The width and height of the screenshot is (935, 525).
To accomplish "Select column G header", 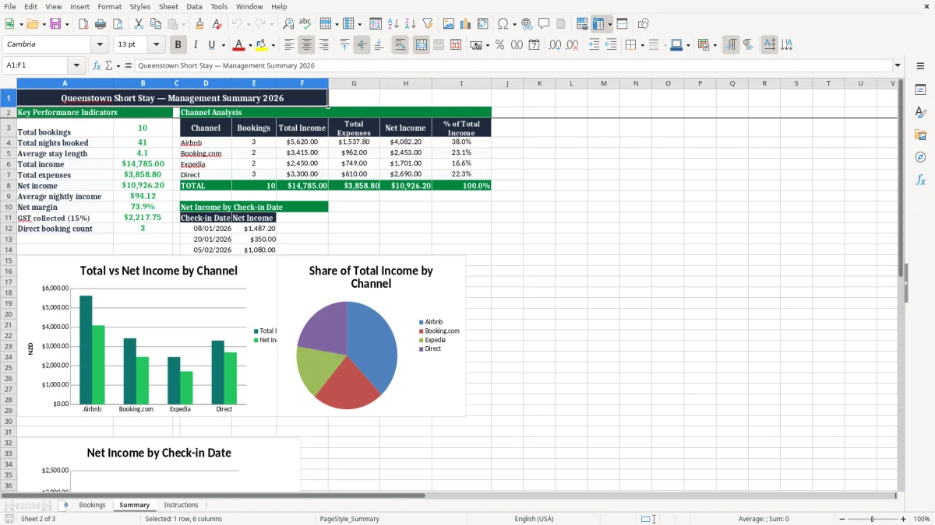I will pos(354,83).
